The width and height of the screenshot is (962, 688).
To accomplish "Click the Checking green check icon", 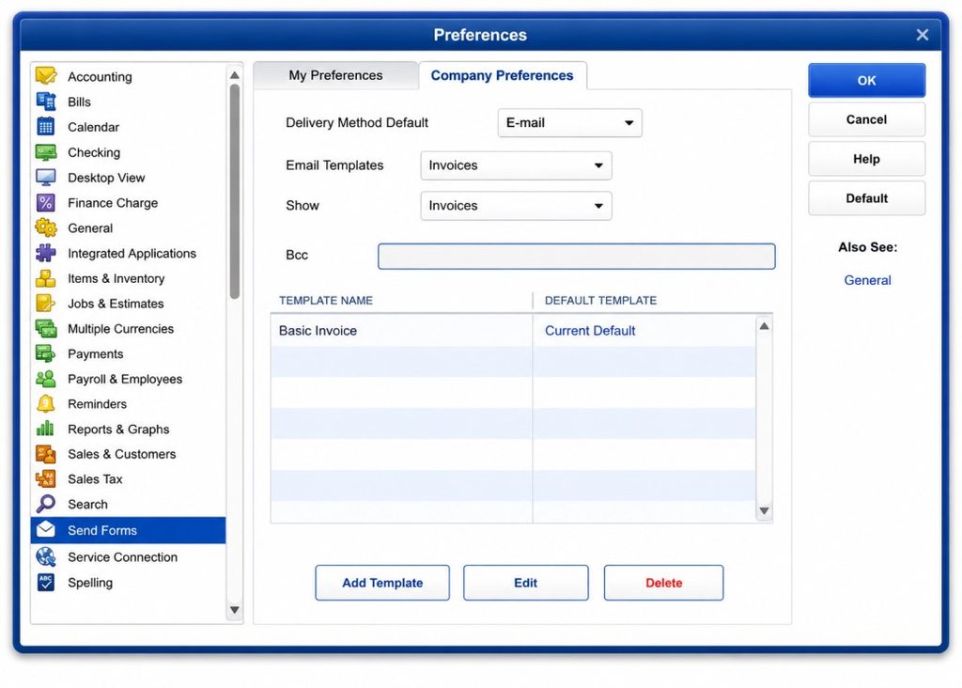I will click(x=46, y=151).
